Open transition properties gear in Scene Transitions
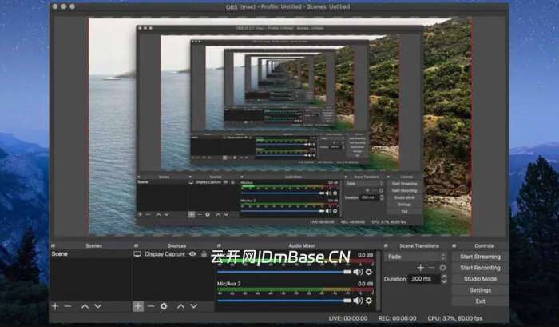Screen dimensions: 559x327 [x=442, y=268]
